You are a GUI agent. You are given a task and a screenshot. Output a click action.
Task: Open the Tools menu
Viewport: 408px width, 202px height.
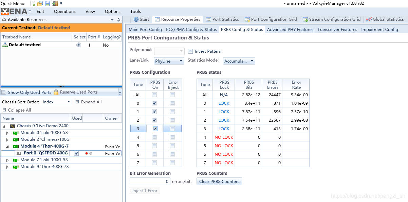(x=135, y=11)
